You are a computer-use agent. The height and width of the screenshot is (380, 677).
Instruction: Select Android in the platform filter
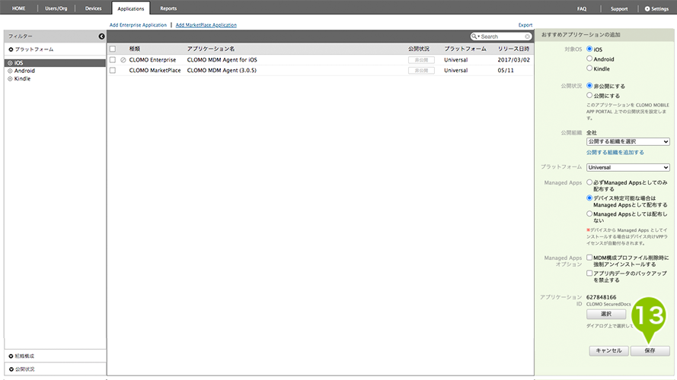pyautogui.click(x=24, y=71)
